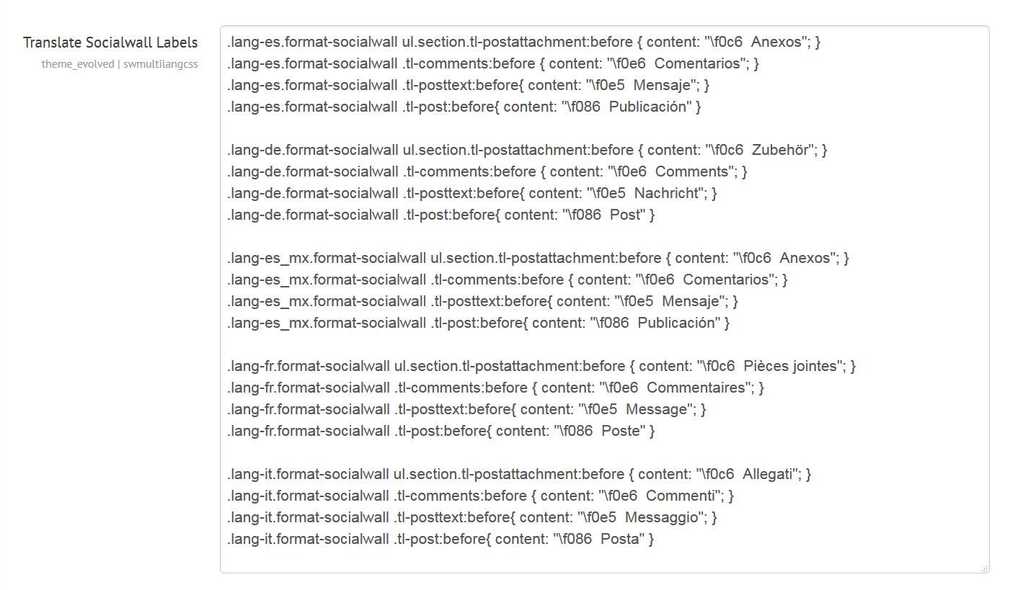The width and height of the screenshot is (1010, 590).
Task: Click the 'Translate Socialwall Labels' setting label
Action: pyautogui.click(x=110, y=43)
